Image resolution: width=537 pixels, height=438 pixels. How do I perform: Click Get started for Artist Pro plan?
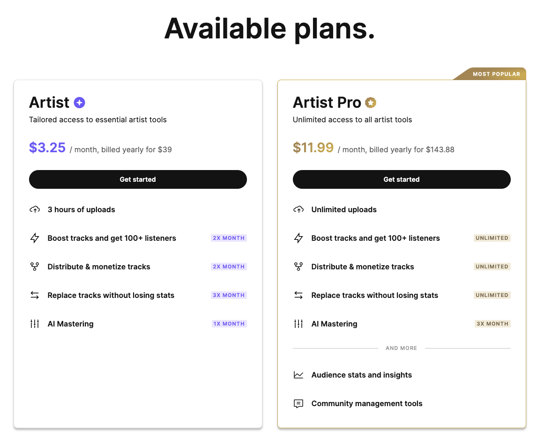(x=402, y=179)
